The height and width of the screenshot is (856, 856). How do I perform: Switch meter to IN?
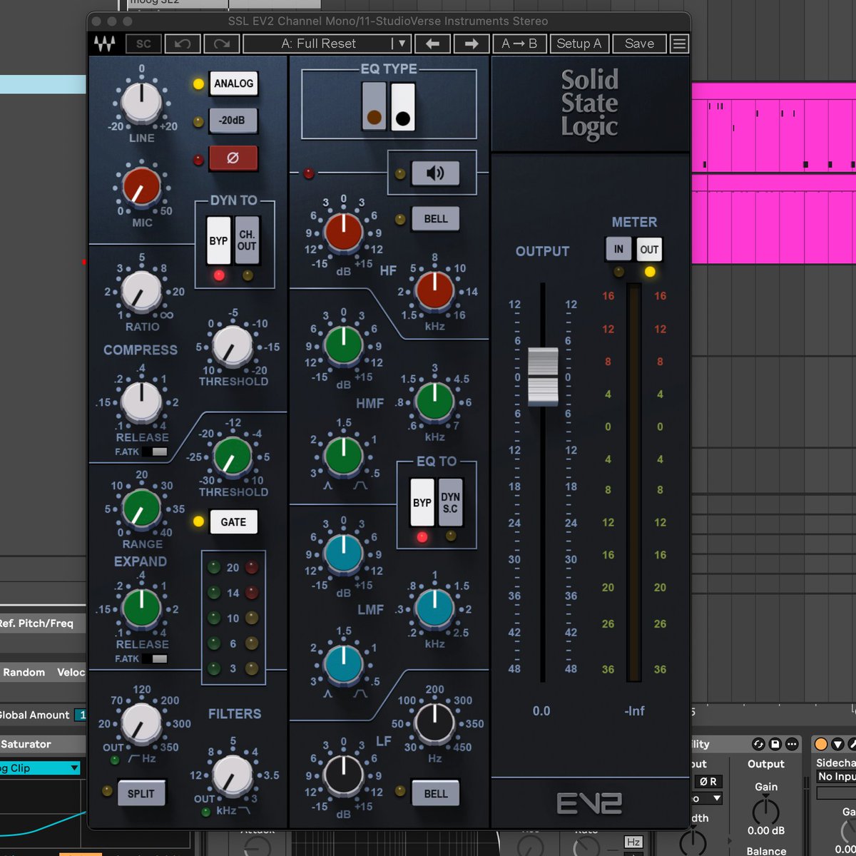tap(618, 250)
